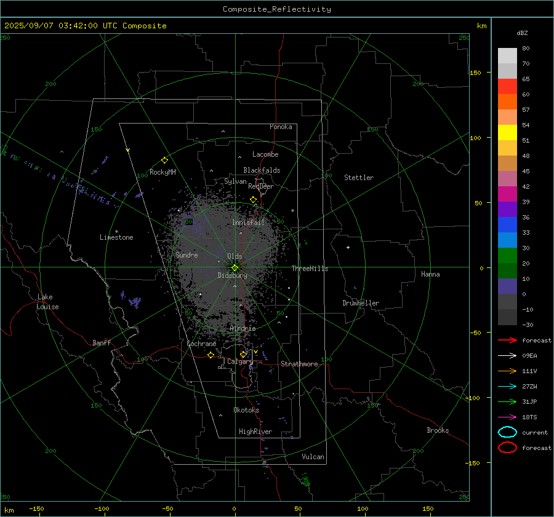The image size is (554, 517).
Task: Click the HighRiver label
Action: 255,432
